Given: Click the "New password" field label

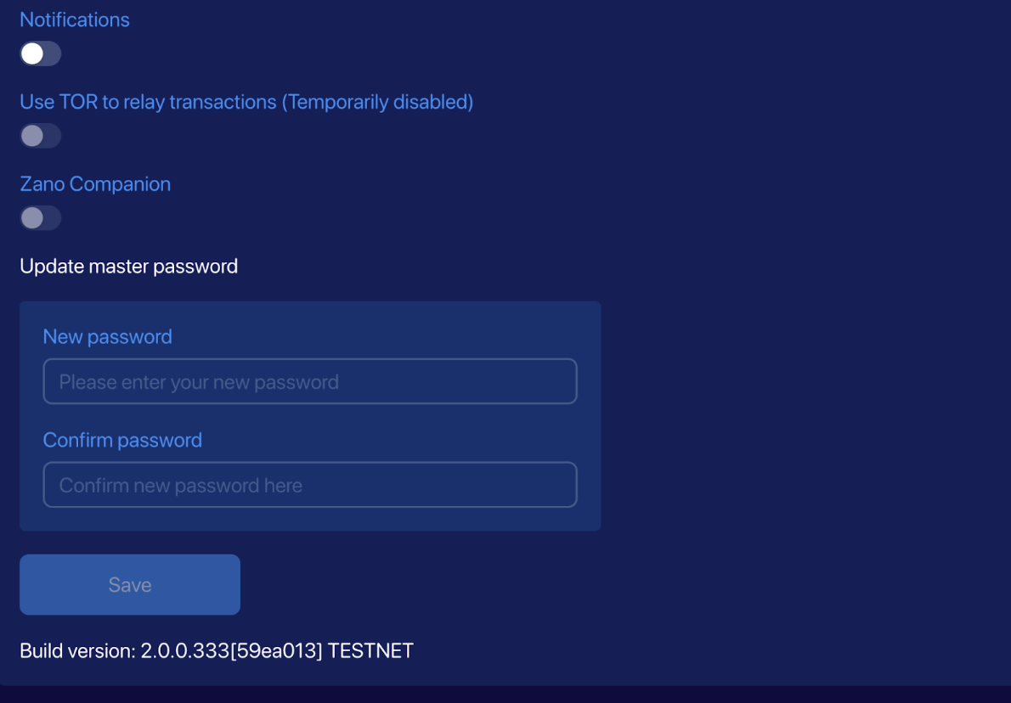Looking at the screenshot, I should pos(107,337).
